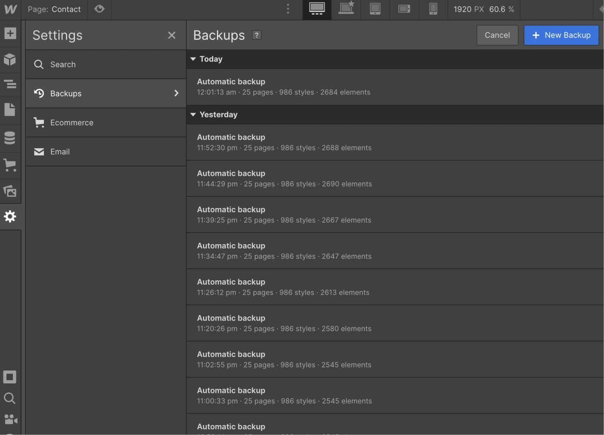The width and height of the screenshot is (604, 435).
Task: Create a New Backup
Action: coord(561,35)
